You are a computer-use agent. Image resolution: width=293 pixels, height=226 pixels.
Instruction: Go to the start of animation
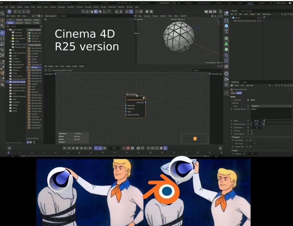pyautogui.click(x=64, y=148)
